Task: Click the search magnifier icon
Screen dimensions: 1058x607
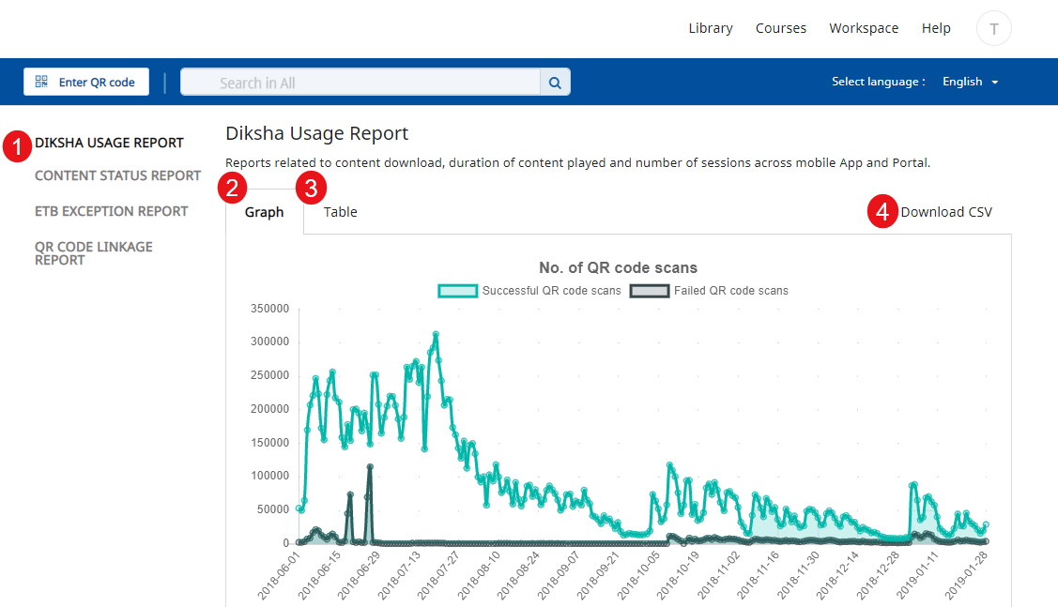Action: click(x=555, y=83)
